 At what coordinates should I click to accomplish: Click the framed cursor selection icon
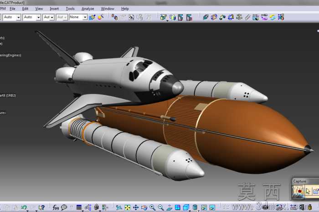pos(256,17)
